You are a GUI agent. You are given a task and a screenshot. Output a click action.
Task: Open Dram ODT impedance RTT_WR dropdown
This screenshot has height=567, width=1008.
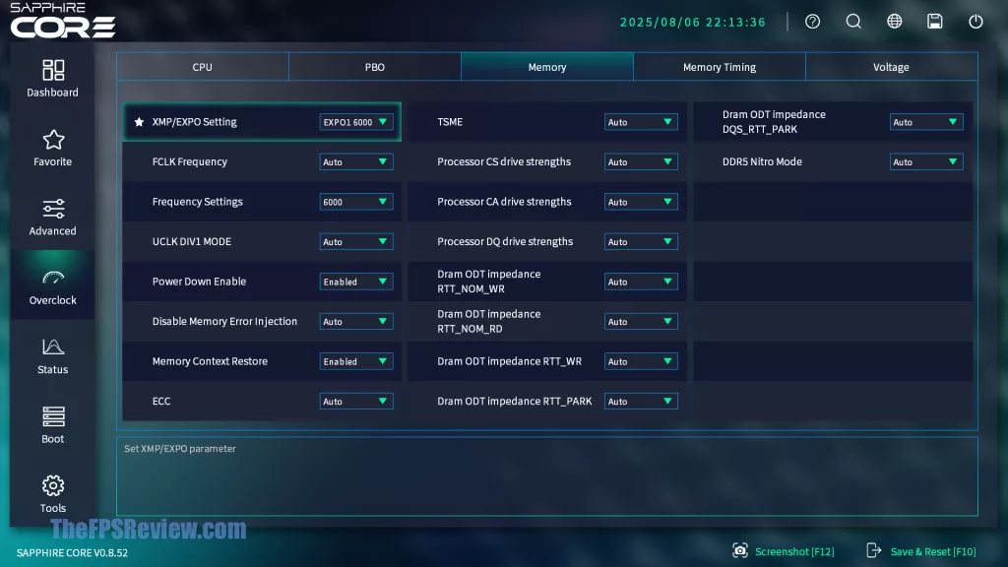click(641, 361)
